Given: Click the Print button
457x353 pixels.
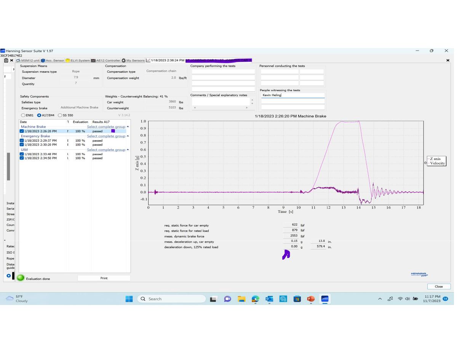Looking at the screenshot, I should point(104,278).
